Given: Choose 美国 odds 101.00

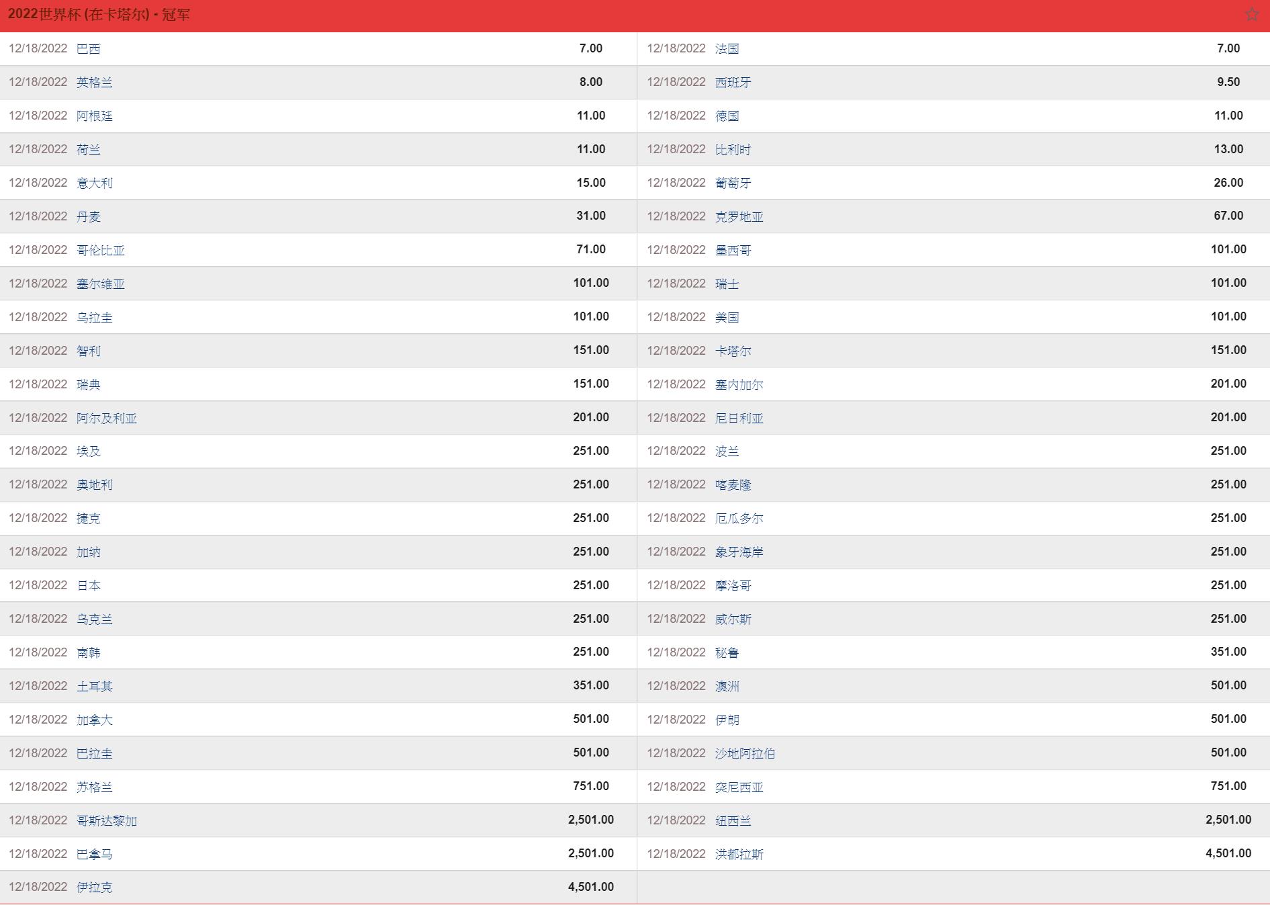Looking at the screenshot, I should (x=1228, y=316).
